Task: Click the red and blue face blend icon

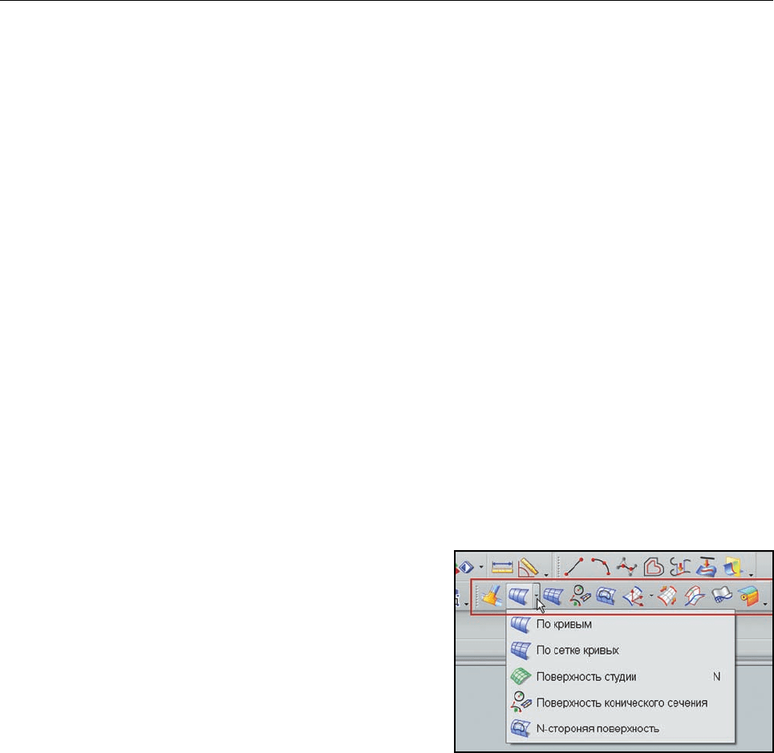Action: tap(694, 596)
